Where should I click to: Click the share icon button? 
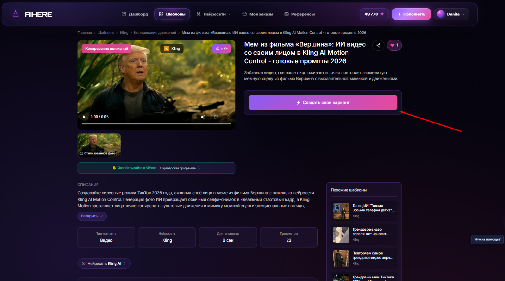(378, 45)
